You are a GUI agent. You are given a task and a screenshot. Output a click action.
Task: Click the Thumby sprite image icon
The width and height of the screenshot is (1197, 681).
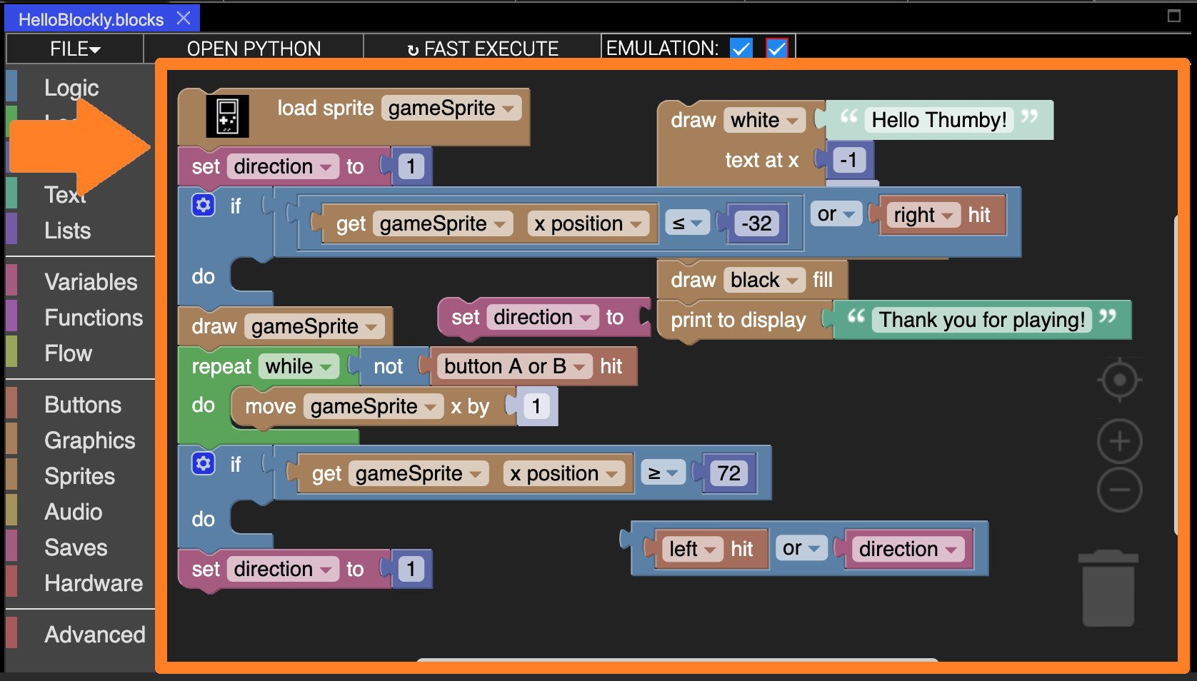point(227,116)
